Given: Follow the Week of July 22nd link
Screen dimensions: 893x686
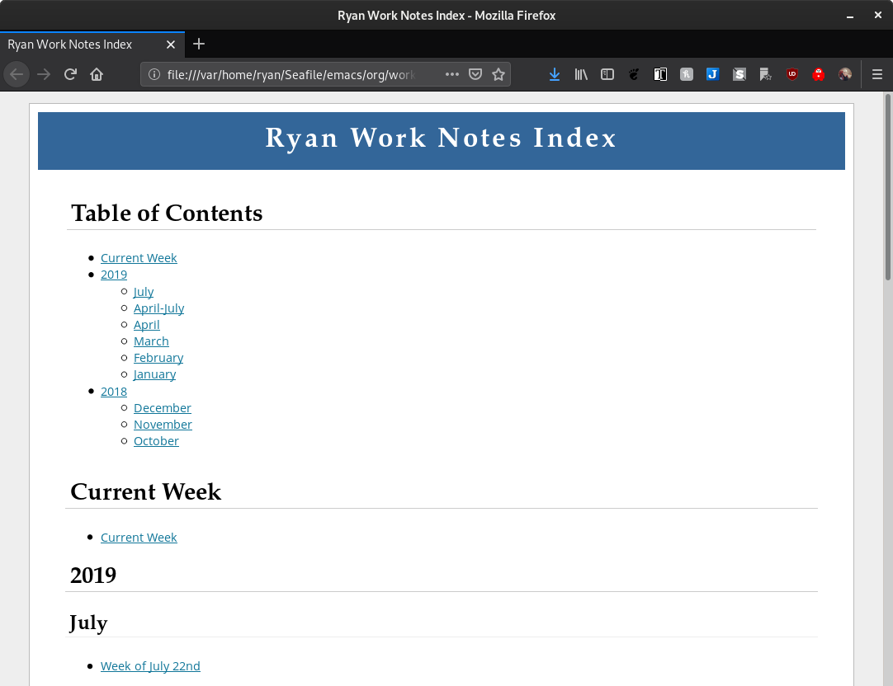Looking at the screenshot, I should 150,666.
